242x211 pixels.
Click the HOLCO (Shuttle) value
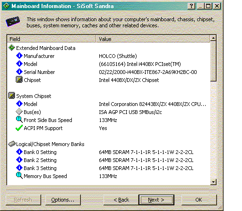point(118,56)
